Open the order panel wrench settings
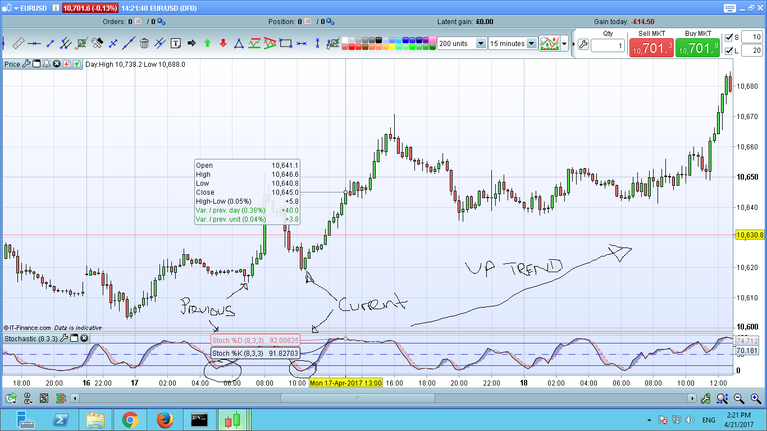767x431 pixels. click(583, 44)
